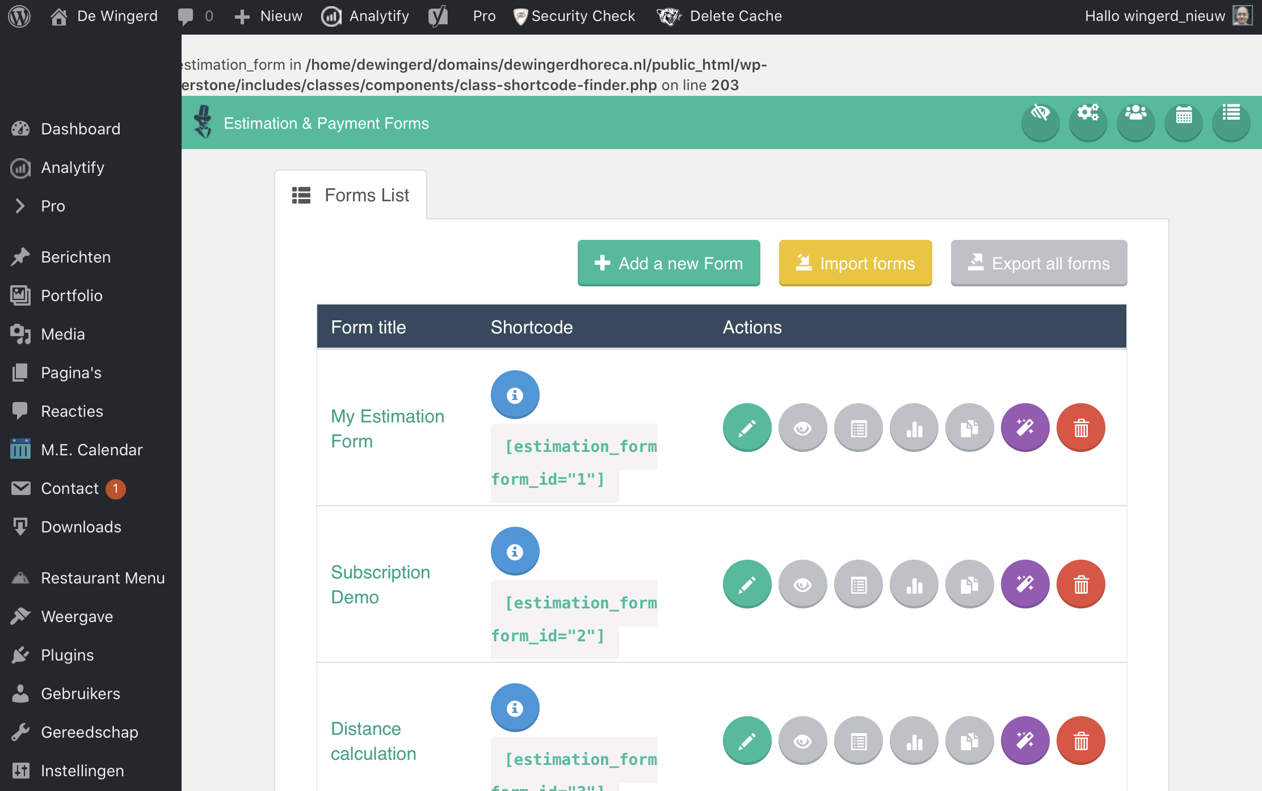View statistics chart for My Estimation Form
The image size is (1262, 791).
pyautogui.click(x=914, y=428)
